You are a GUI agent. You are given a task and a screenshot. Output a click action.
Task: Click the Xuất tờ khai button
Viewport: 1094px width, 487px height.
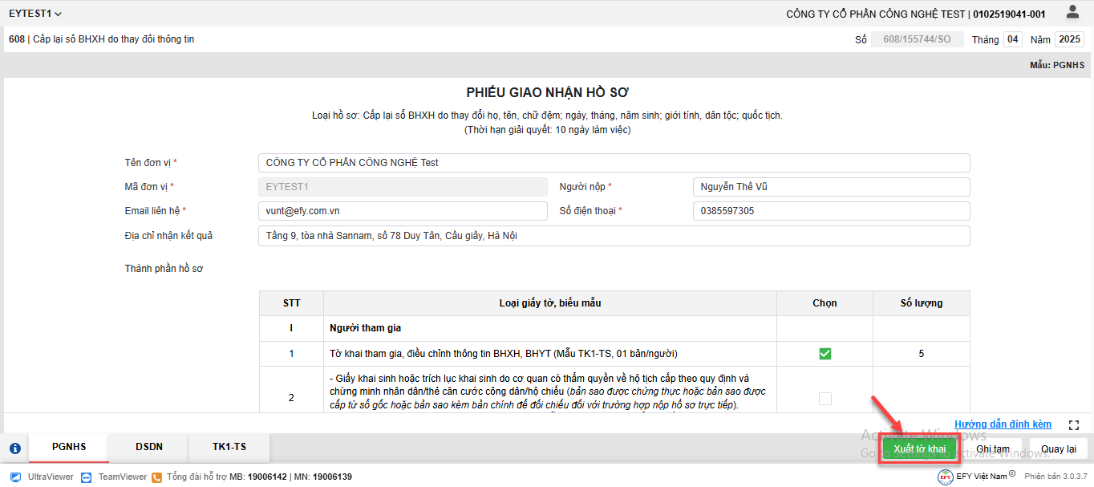tap(919, 448)
